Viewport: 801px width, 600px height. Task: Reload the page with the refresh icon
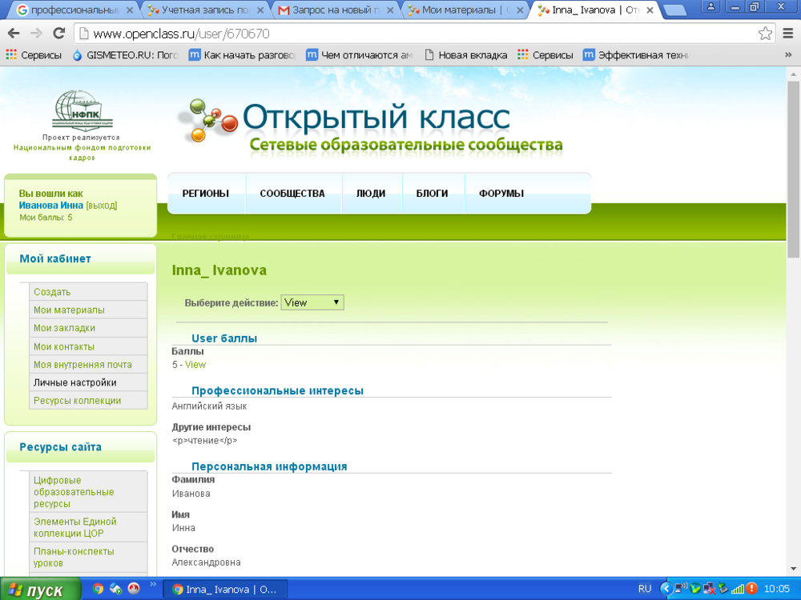(x=59, y=34)
